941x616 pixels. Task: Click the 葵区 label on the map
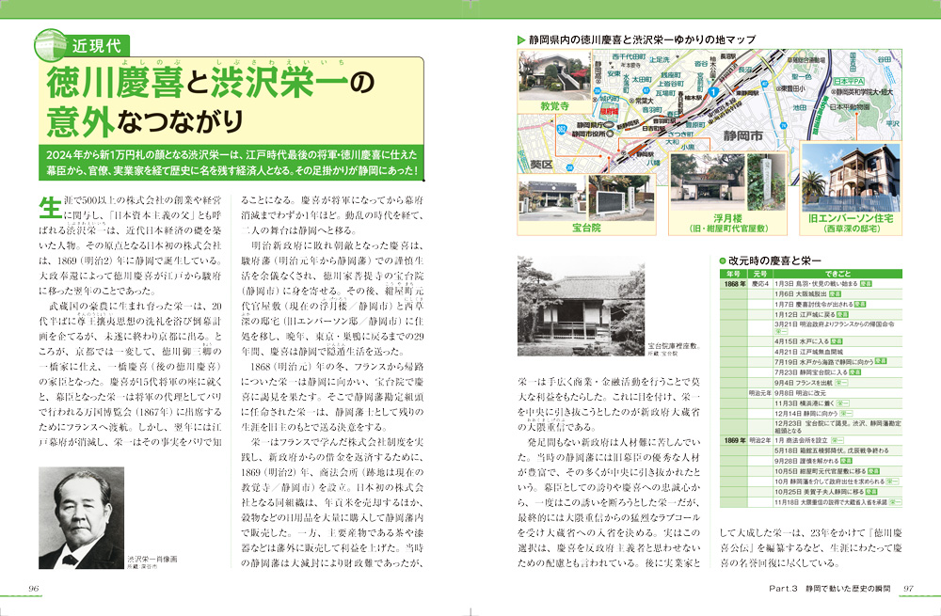pyautogui.click(x=541, y=165)
